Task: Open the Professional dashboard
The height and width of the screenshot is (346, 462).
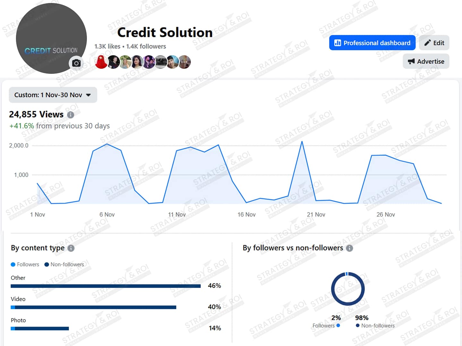Action: [x=372, y=43]
